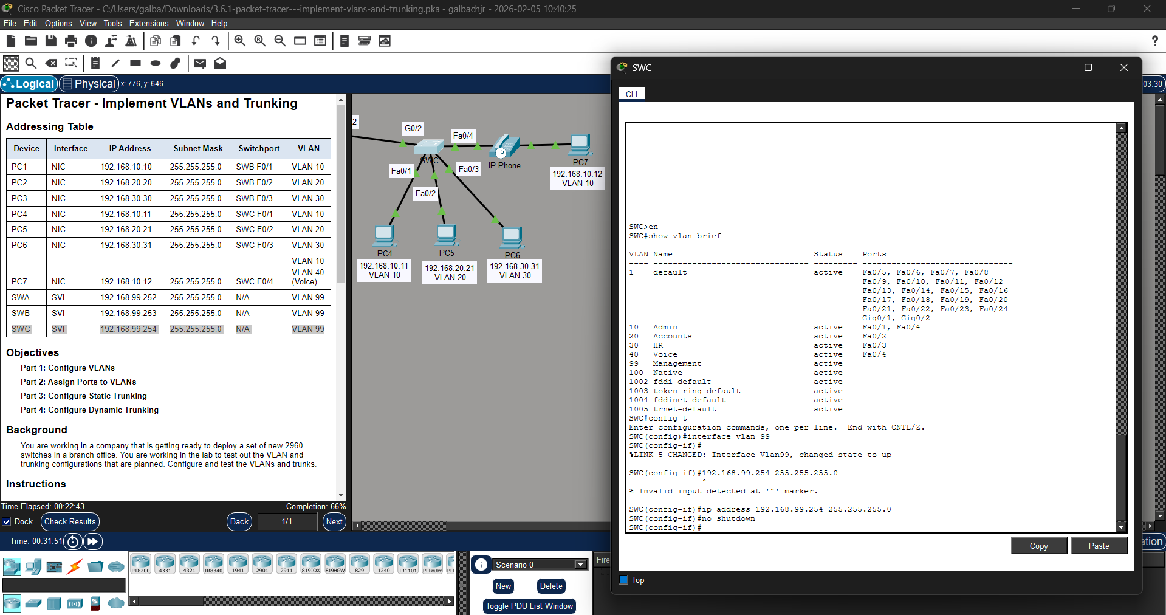Switch to the Logical workspace view

point(29,84)
